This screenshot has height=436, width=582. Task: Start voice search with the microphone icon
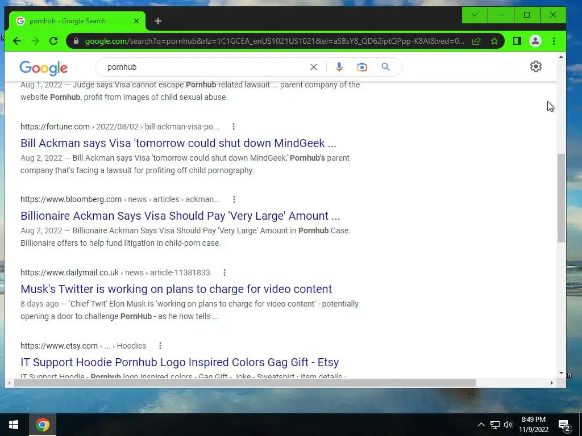point(339,67)
